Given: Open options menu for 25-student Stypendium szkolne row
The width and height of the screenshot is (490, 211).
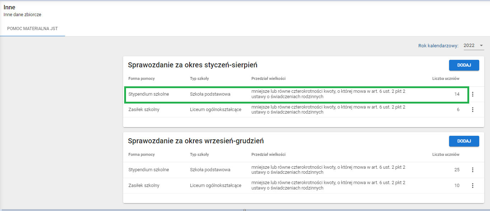Looking at the screenshot, I should pyautogui.click(x=472, y=170).
